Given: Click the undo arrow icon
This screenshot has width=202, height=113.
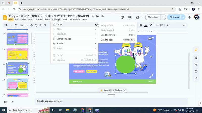Looking at the screenshot, I should point(22,25).
